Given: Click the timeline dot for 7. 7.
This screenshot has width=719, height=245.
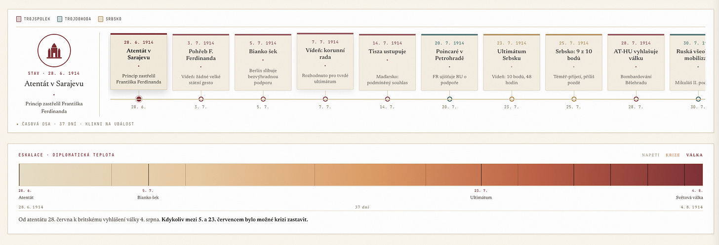Looking at the screenshot, I should [x=325, y=99].
